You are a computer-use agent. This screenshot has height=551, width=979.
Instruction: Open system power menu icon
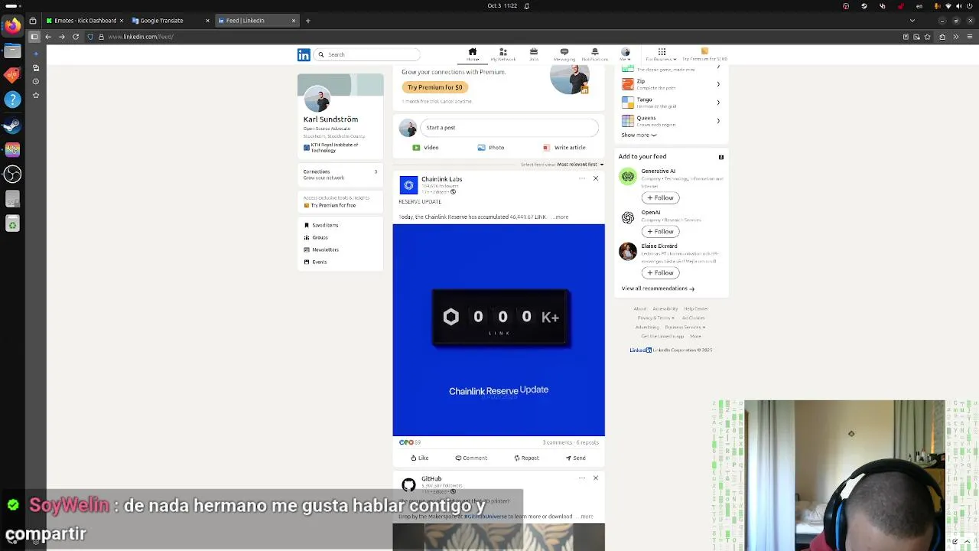coord(969,6)
